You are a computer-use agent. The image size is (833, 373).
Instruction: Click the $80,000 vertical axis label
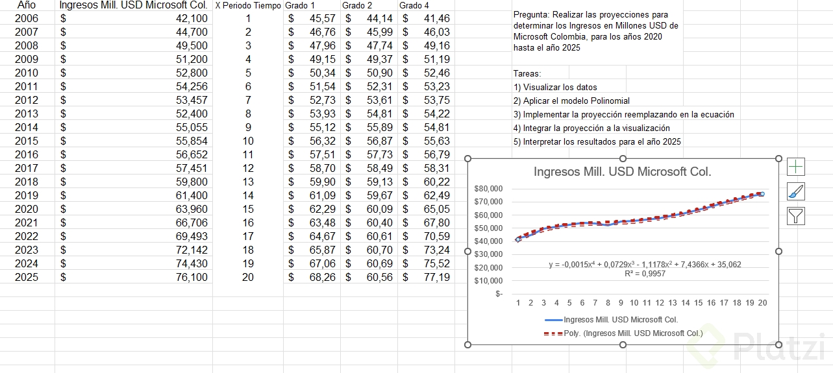point(489,189)
